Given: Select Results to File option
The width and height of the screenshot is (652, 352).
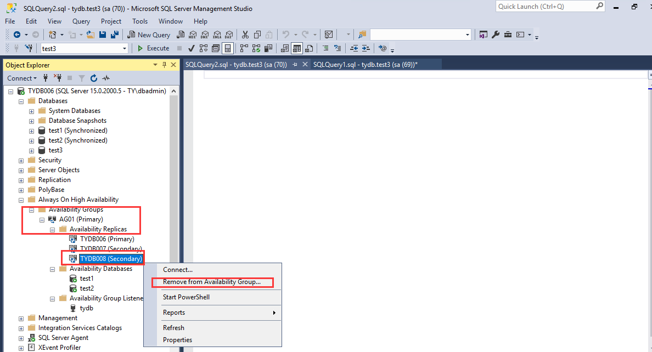Looking at the screenshot, I should pyautogui.click(x=309, y=49).
